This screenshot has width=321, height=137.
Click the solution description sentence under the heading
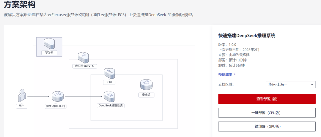(x=99, y=15)
